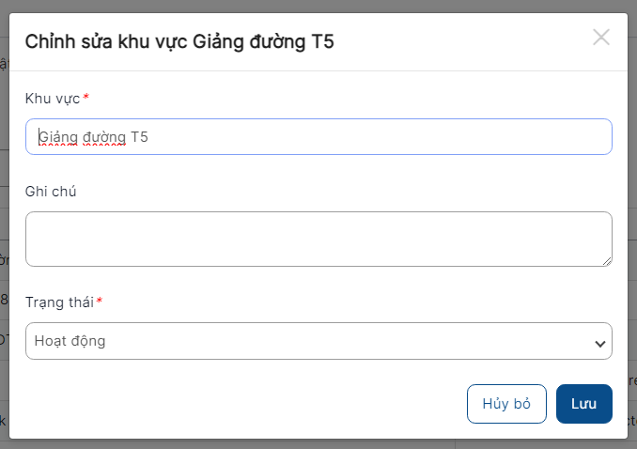
Task: Click the red asterisk beside Khu vực
Action: click(x=85, y=97)
